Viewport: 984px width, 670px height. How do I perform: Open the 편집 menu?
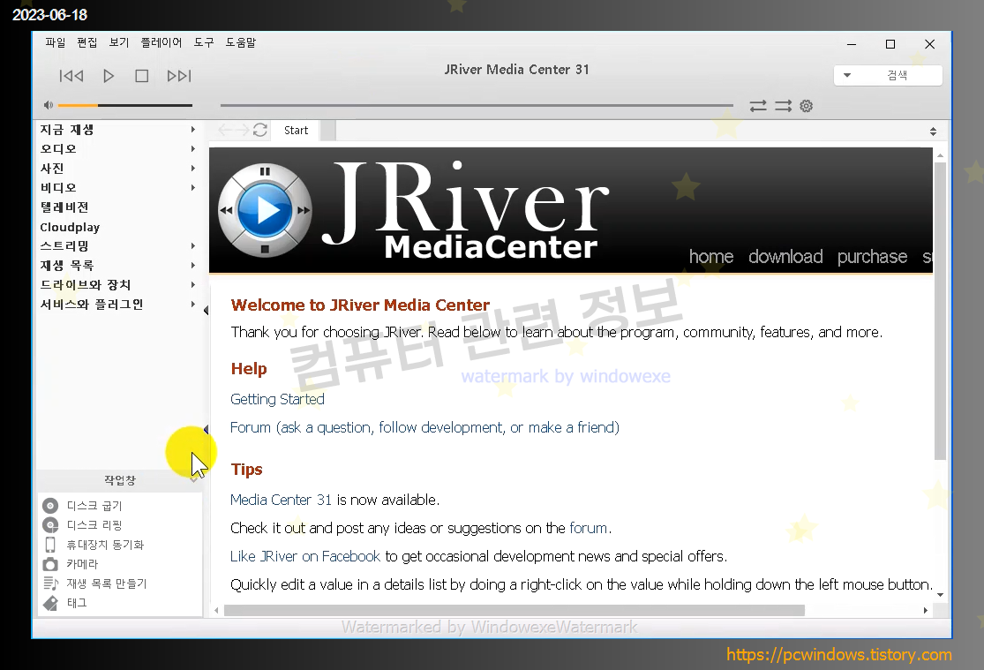click(x=87, y=42)
